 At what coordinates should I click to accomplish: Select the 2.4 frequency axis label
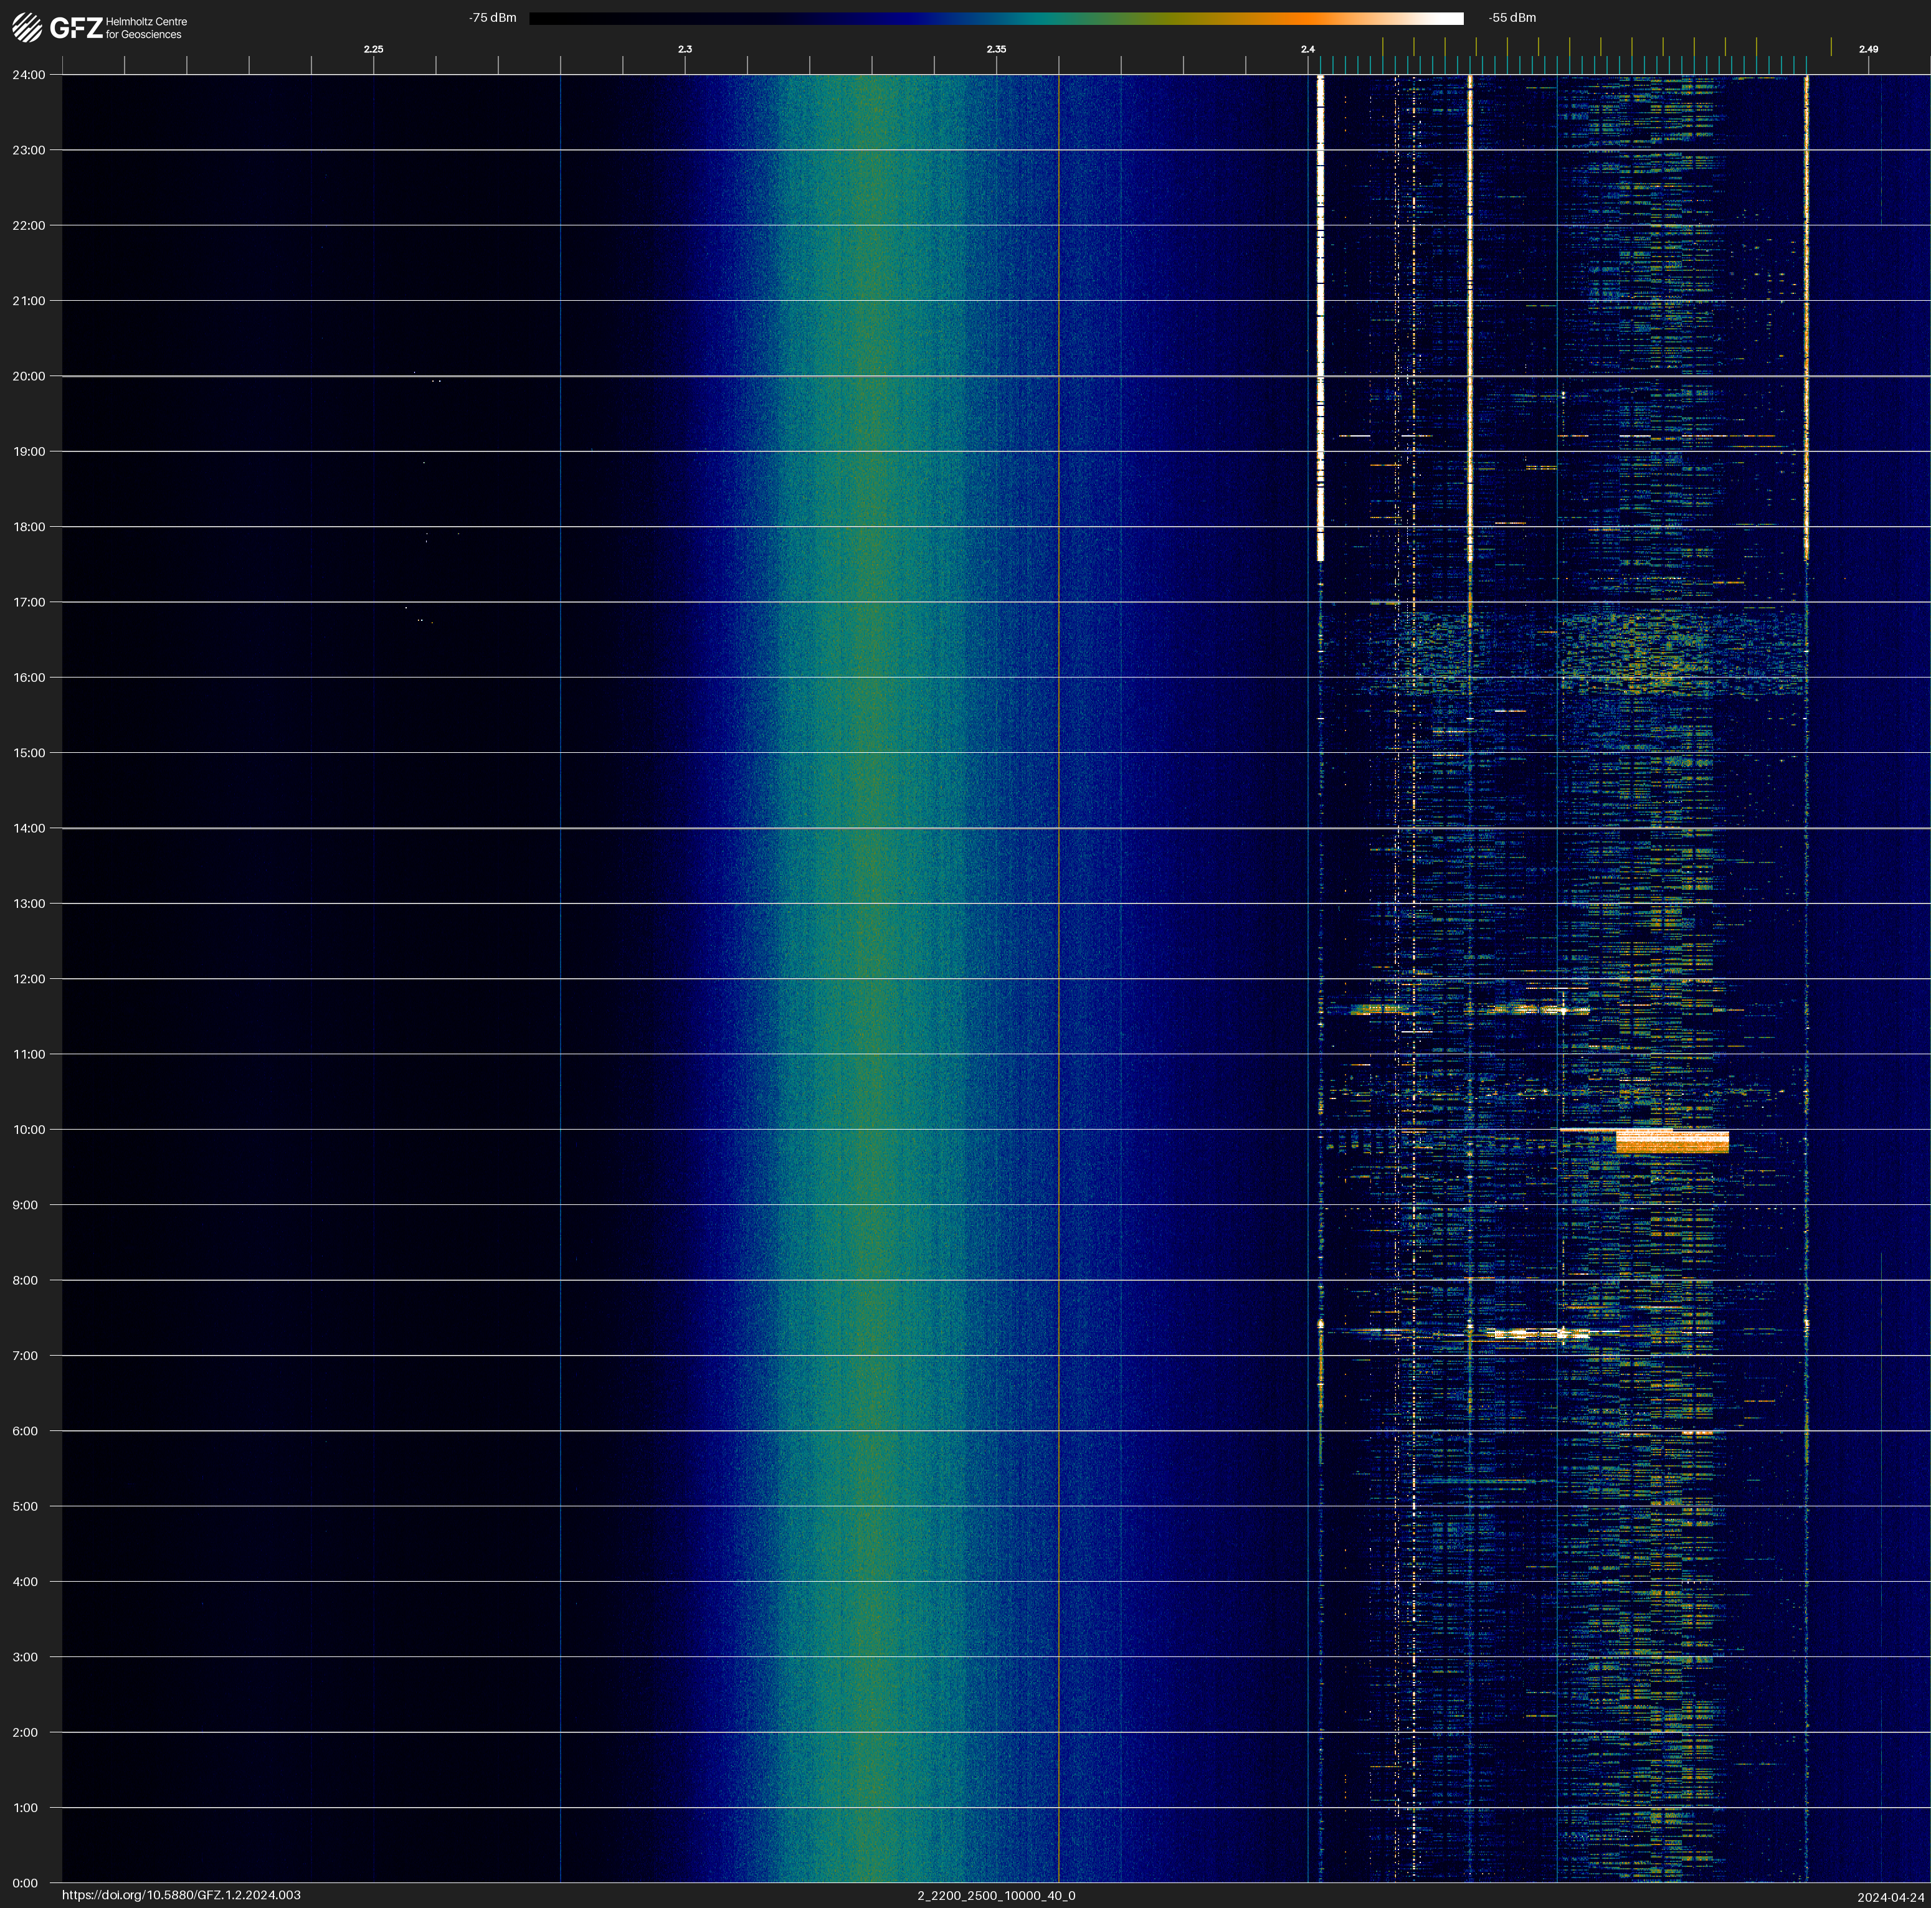[1307, 49]
